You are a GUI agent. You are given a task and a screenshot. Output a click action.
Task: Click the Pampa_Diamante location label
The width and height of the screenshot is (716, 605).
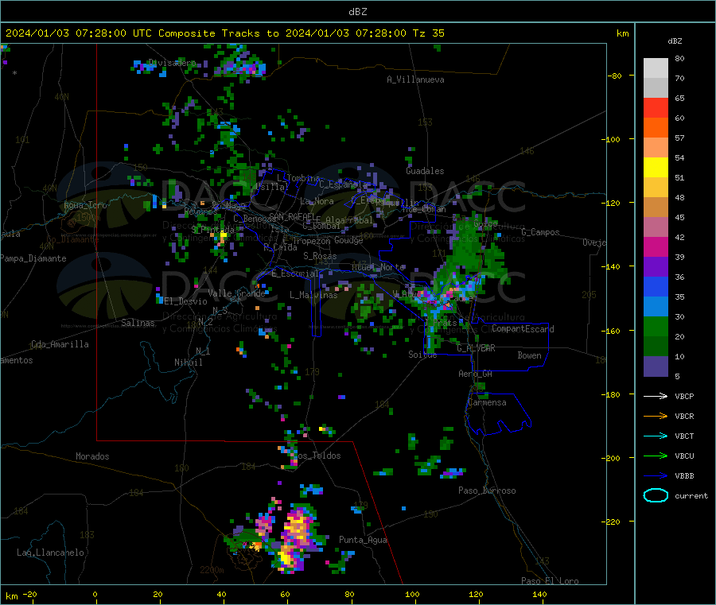point(33,258)
